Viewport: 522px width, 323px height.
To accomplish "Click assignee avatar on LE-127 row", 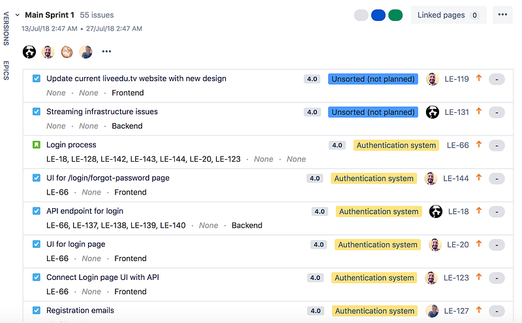I will [432, 311].
